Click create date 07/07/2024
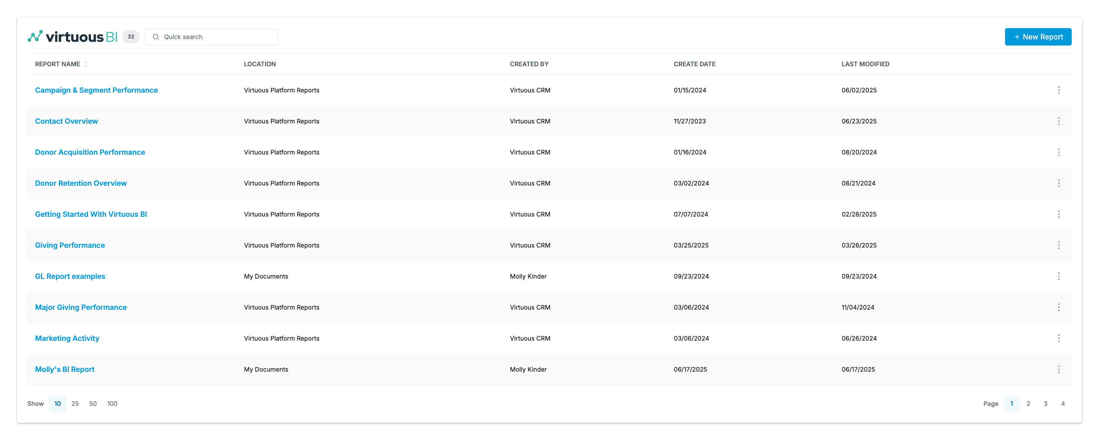1094x433 pixels. pos(690,214)
